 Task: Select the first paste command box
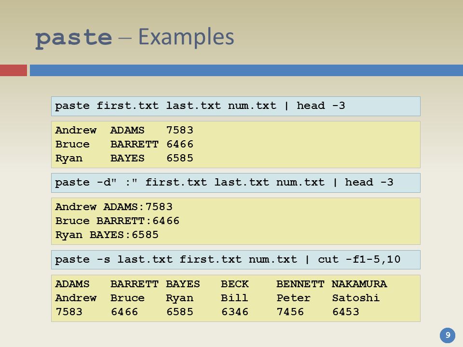point(236,106)
